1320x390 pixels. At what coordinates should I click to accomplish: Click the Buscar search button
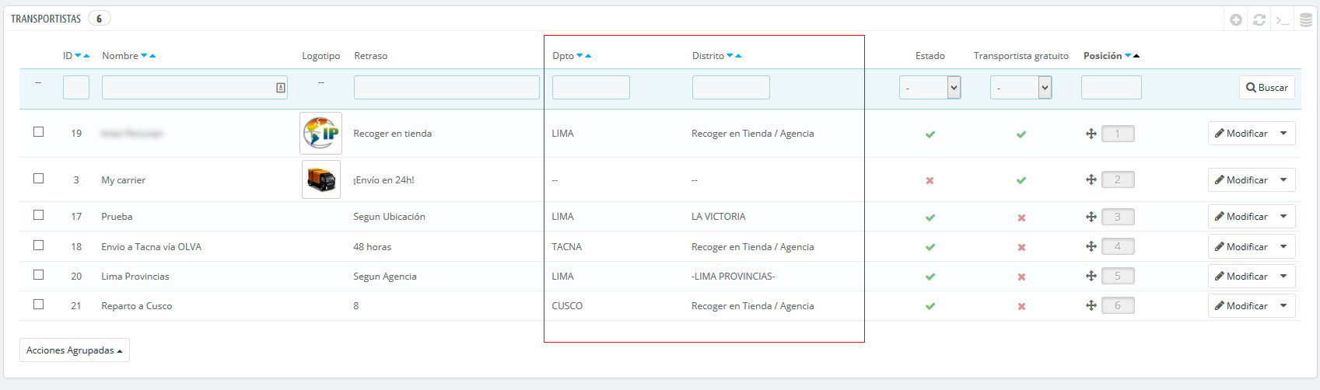(1266, 88)
